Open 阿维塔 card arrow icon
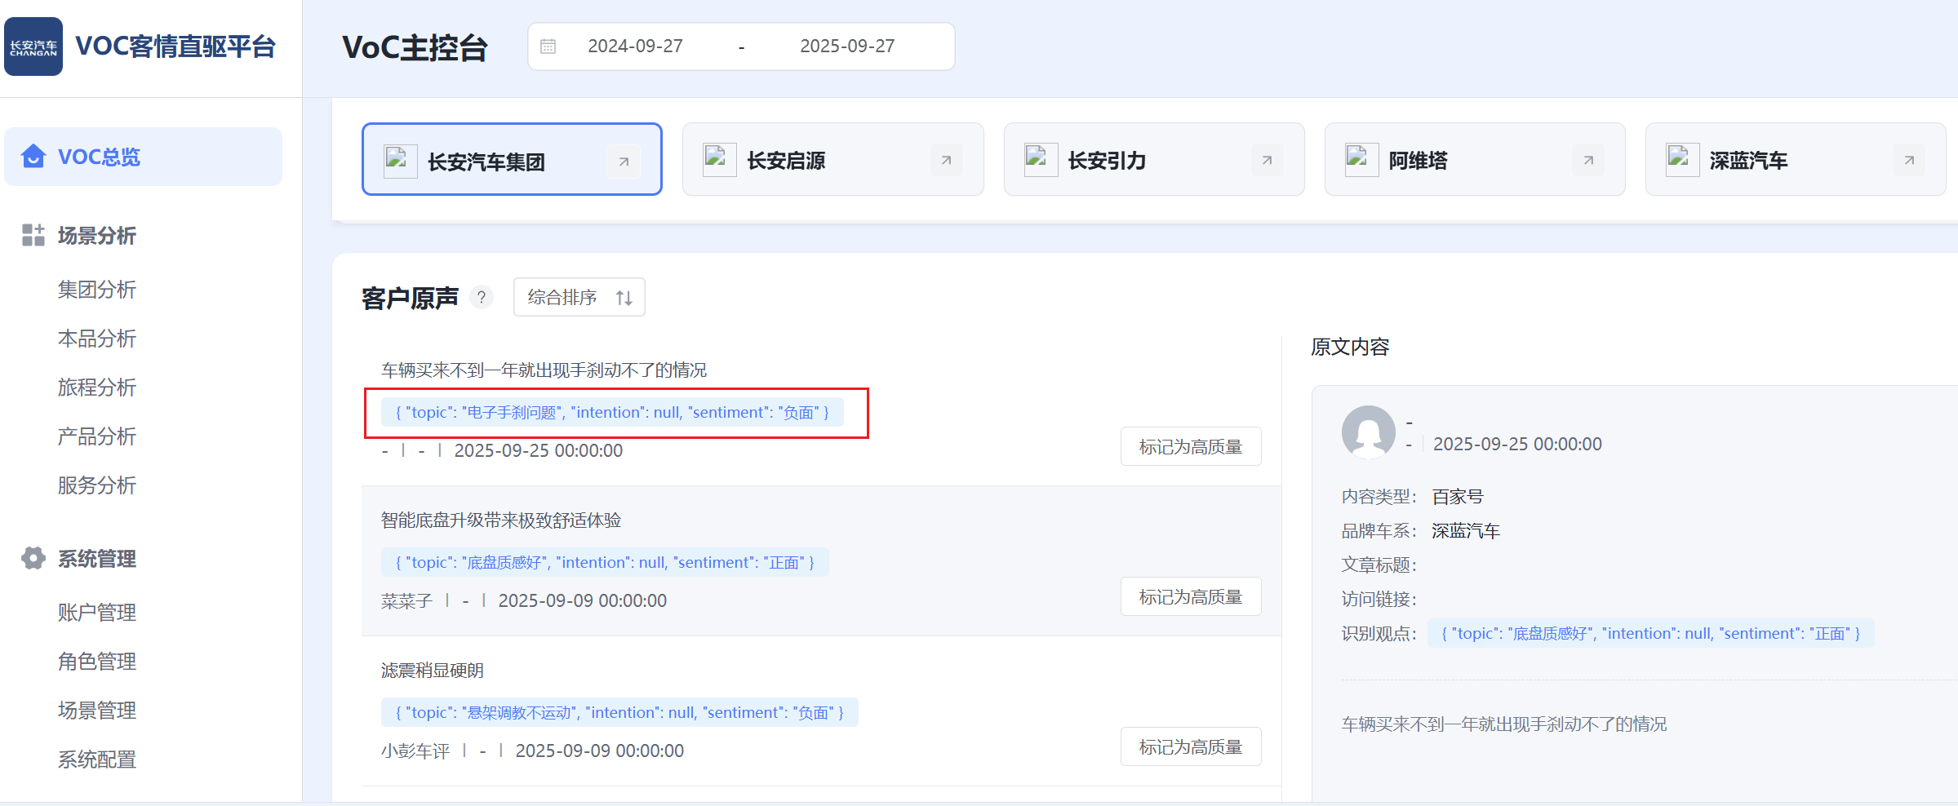This screenshot has width=1958, height=806. click(1587, 161)
